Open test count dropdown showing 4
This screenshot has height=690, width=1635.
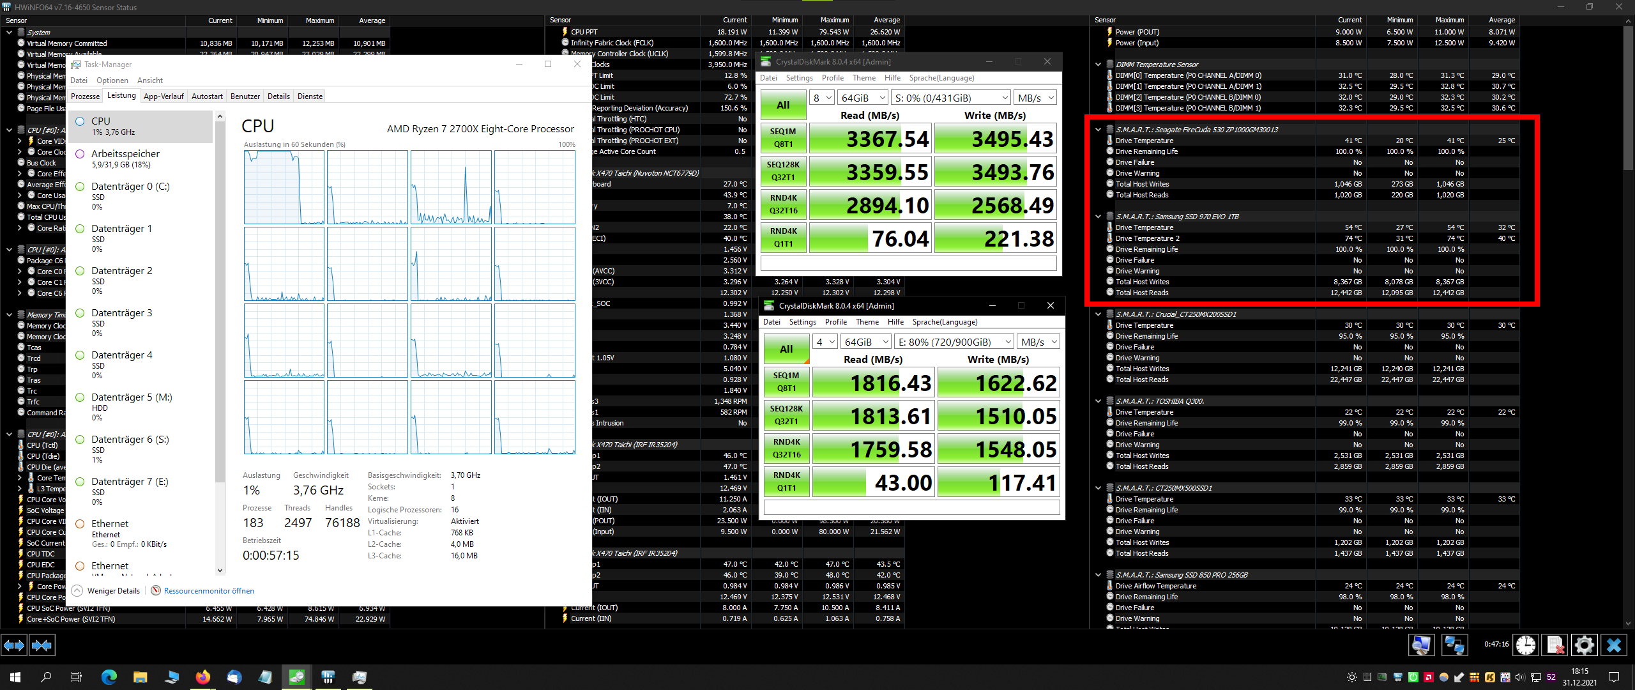click(x=825, y=342)
